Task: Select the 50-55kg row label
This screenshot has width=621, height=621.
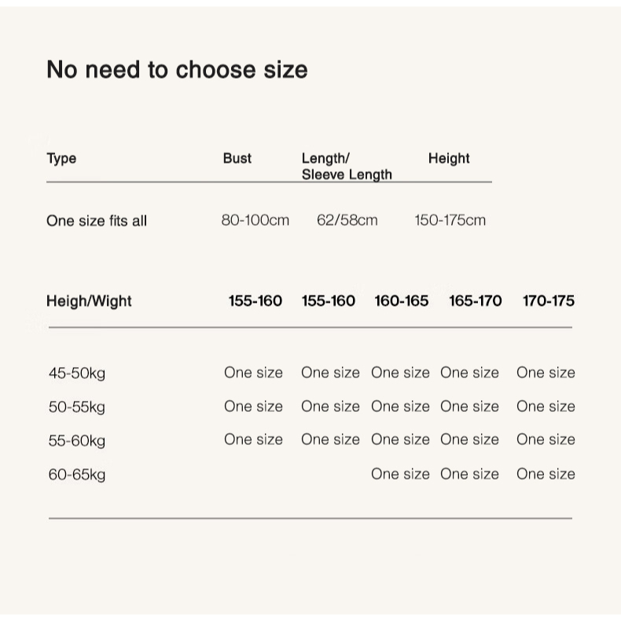Action: click(x=77, y=407)
